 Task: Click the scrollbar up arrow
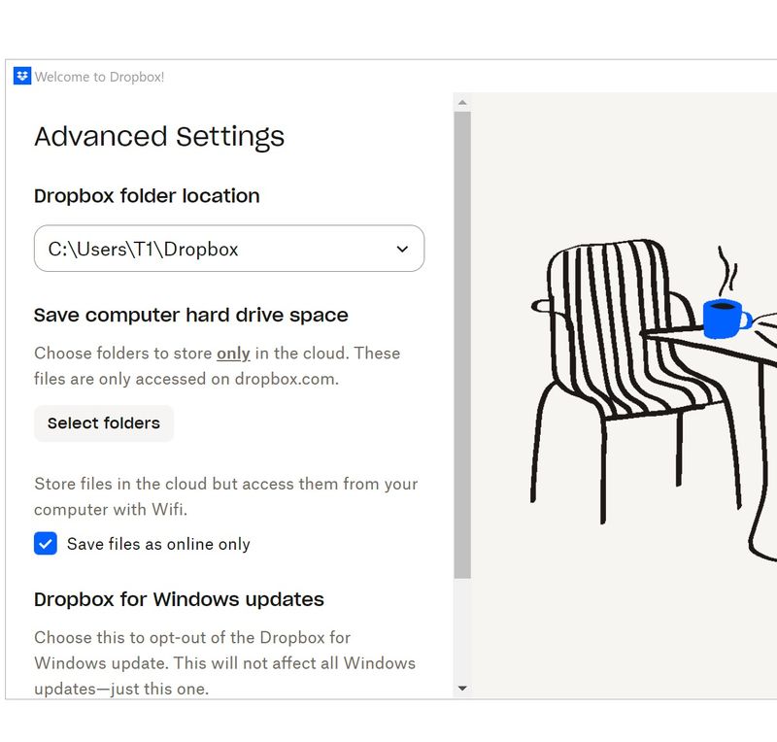pyautogui.click(x=462, y=103)
